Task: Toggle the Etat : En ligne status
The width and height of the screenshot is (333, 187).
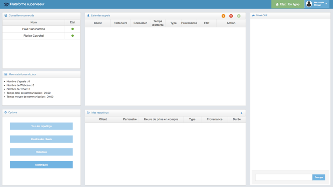Action: (x=288, y=4)
